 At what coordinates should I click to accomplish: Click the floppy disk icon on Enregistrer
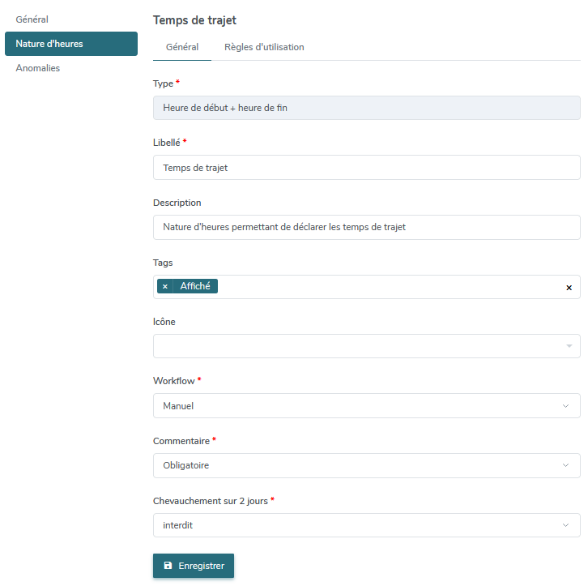[x=168, y=566]
